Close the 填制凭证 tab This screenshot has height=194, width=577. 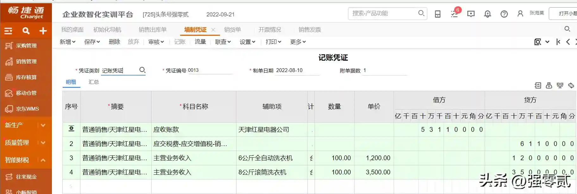(213, 30)
